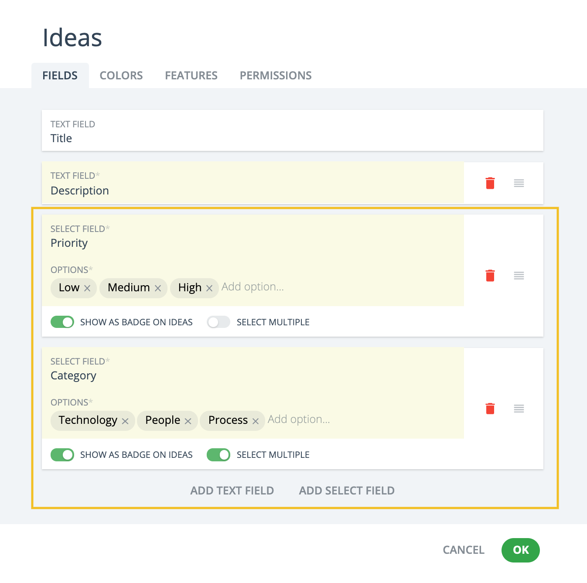Remove the Medium option chip
Viewport: 587px width, 583px height.
point(158,288)
